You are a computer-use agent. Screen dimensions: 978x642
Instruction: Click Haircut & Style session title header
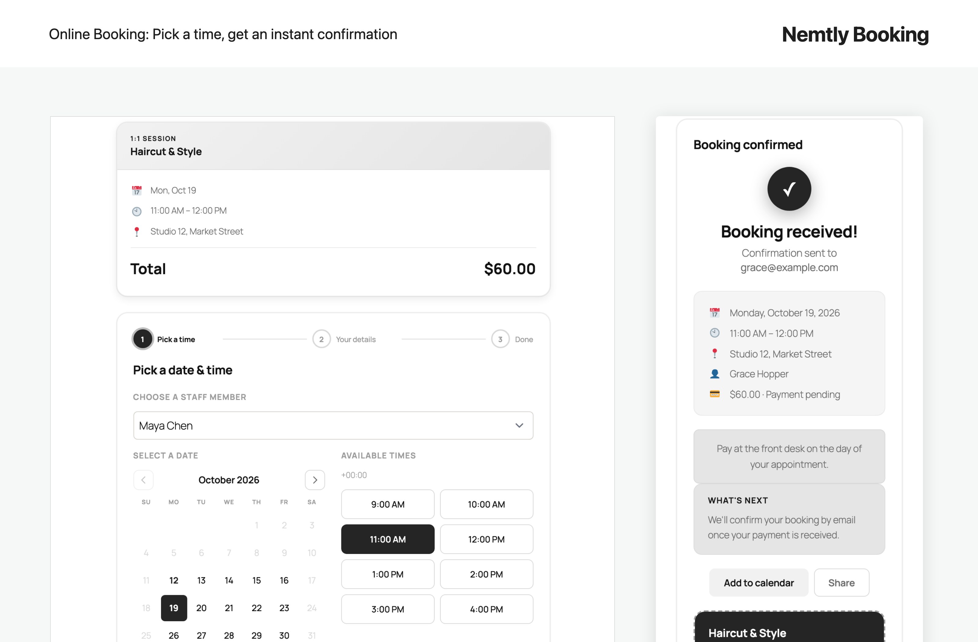tap(166, 152)
